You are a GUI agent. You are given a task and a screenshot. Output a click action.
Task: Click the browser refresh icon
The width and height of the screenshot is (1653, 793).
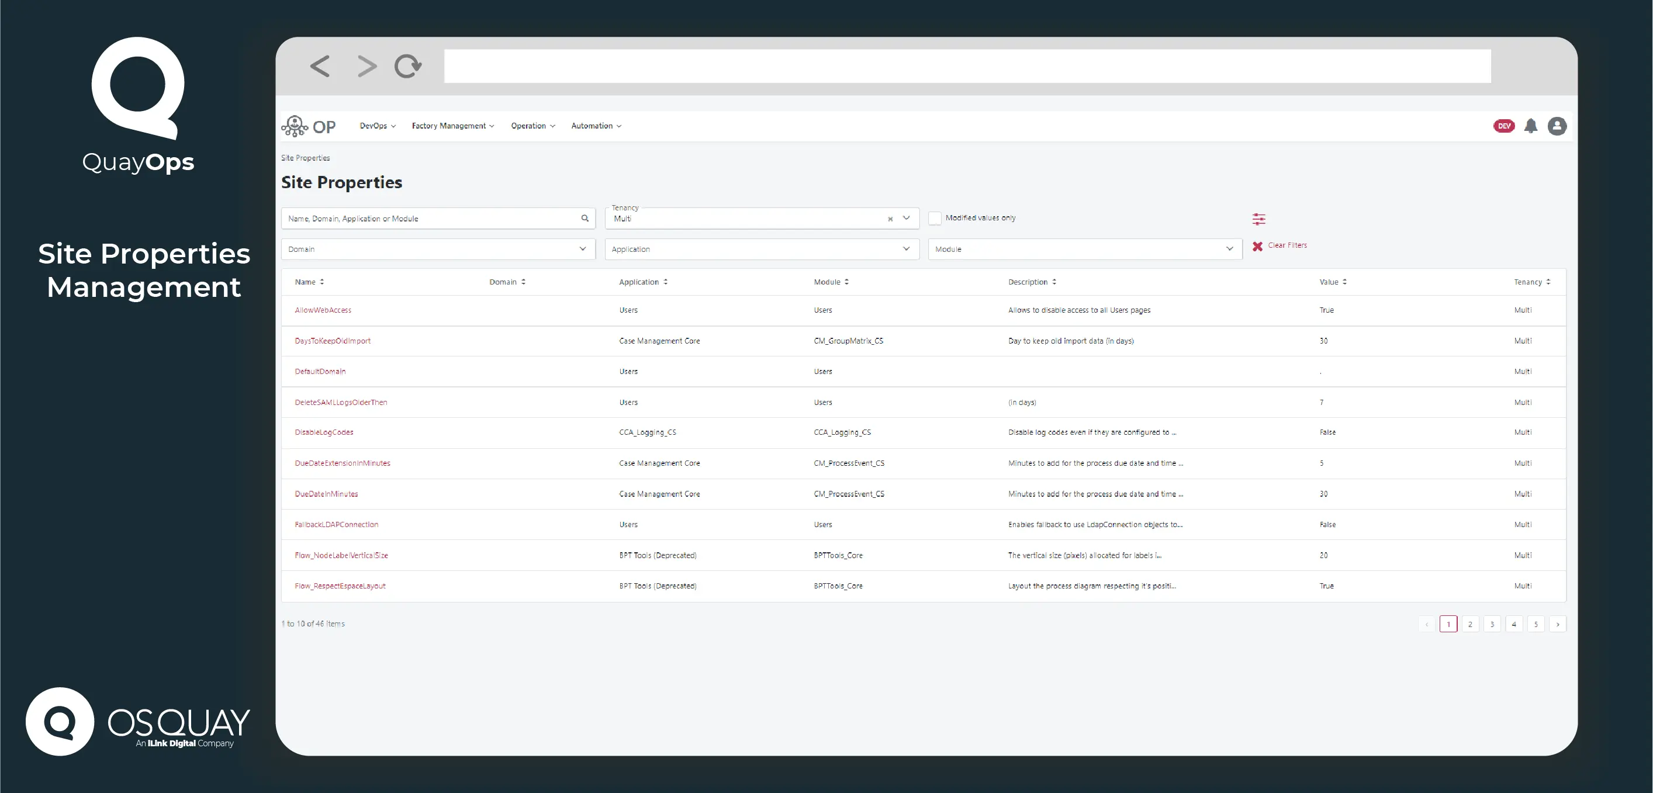pyautogui.click(x=407, y=65)
